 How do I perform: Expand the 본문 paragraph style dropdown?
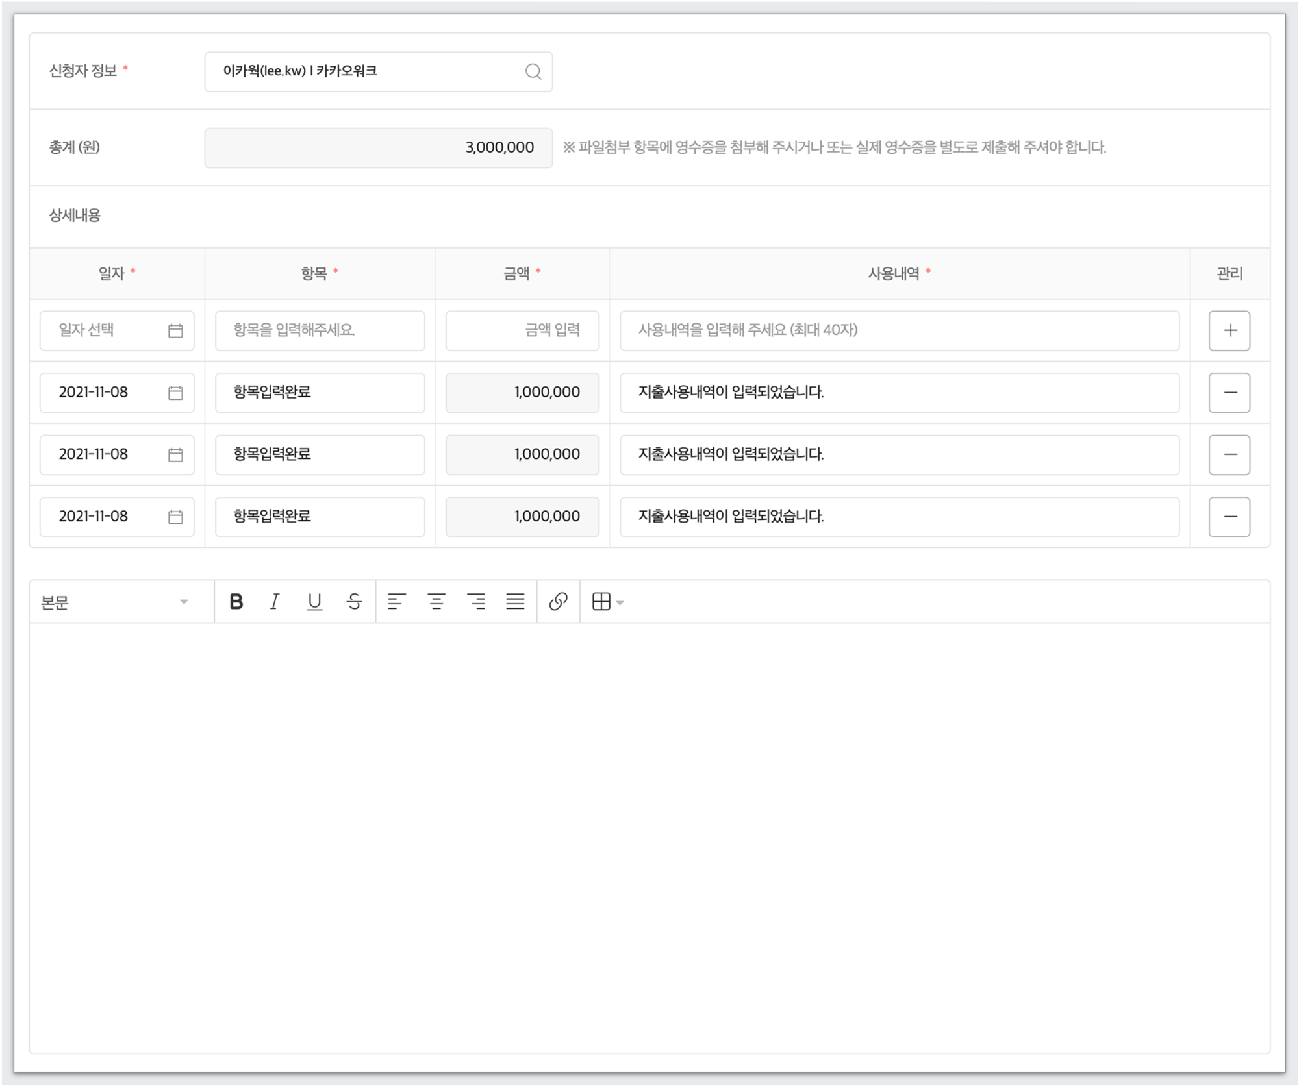[115, 602]
